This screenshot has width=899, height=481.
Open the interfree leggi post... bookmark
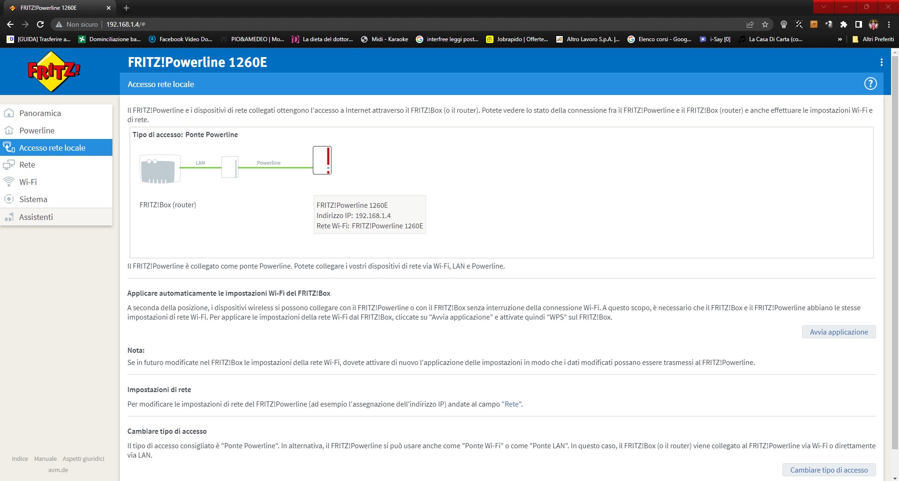tap(447, 39)
